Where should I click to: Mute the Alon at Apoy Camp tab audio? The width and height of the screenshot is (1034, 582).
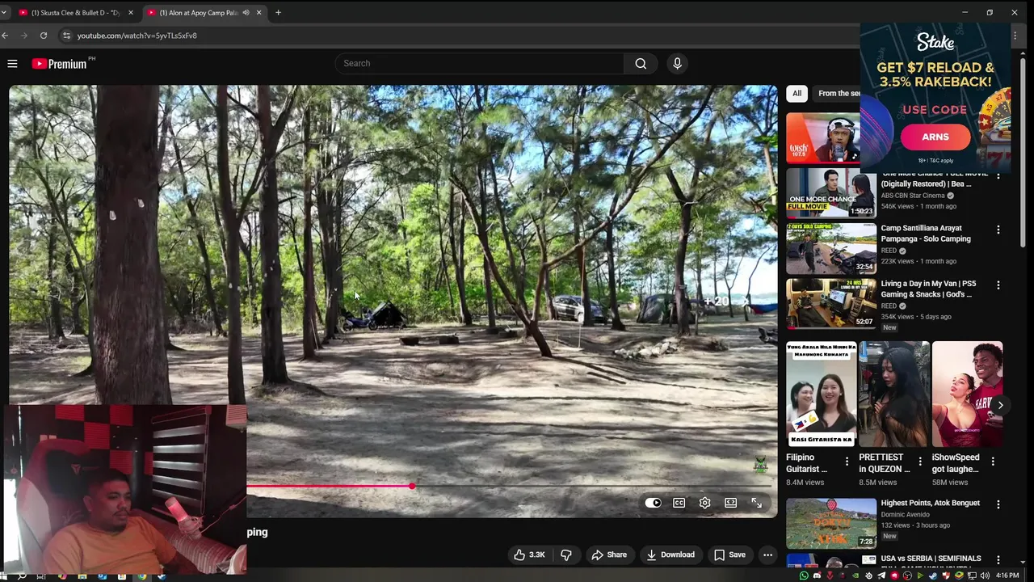pyautogui.click(x=246, y=13)
